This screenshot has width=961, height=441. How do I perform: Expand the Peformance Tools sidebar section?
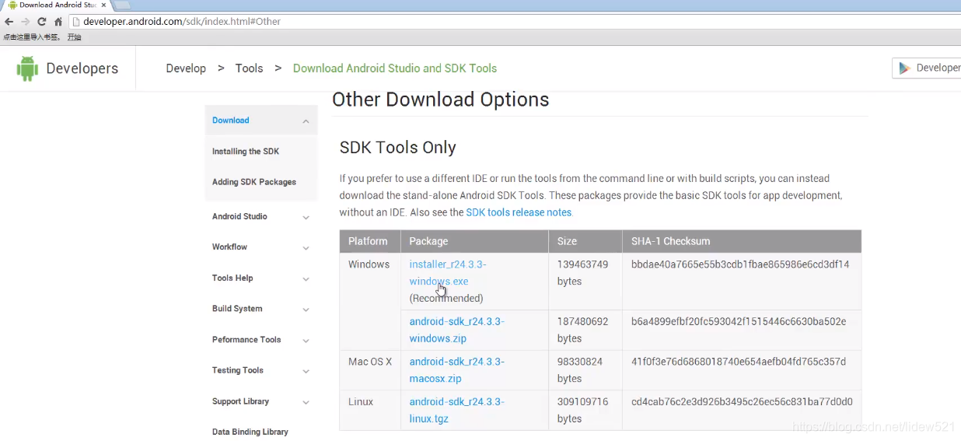click(306, 341)
